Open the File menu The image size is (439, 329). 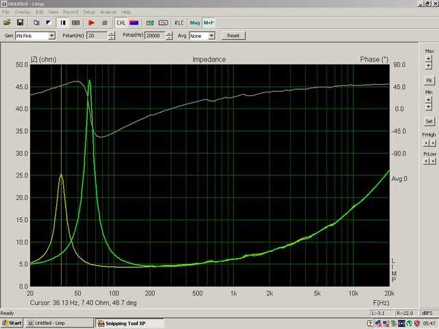[6, 12]
